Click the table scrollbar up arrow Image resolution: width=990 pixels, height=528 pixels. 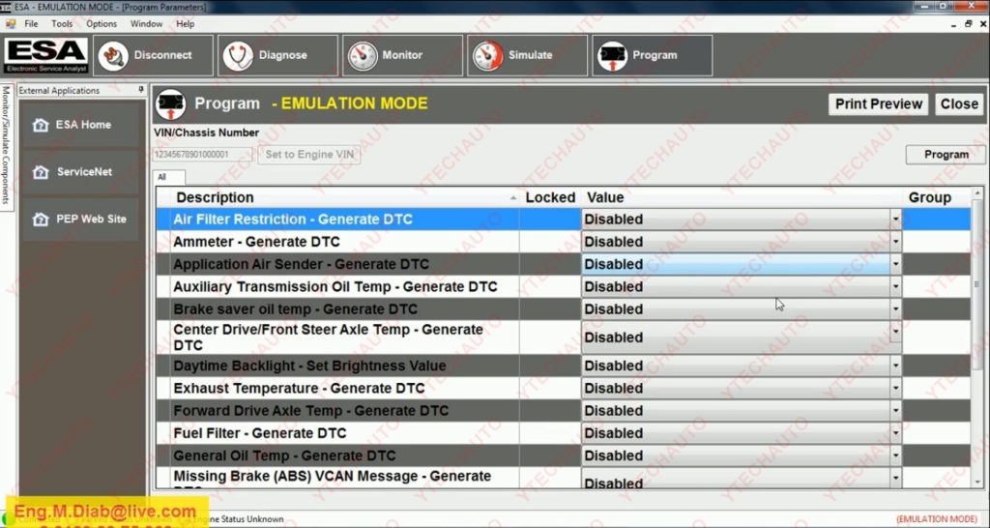pos(978,193)
